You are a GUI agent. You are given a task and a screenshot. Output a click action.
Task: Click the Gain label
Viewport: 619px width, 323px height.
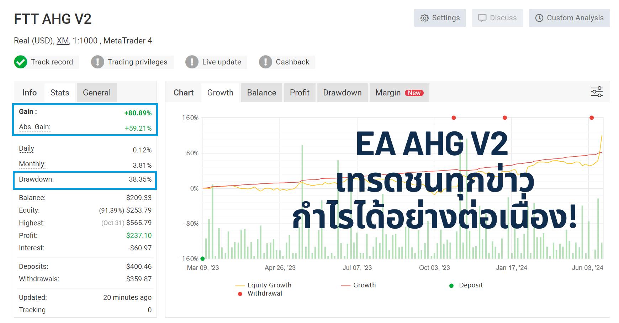click(x=28, y=112)
